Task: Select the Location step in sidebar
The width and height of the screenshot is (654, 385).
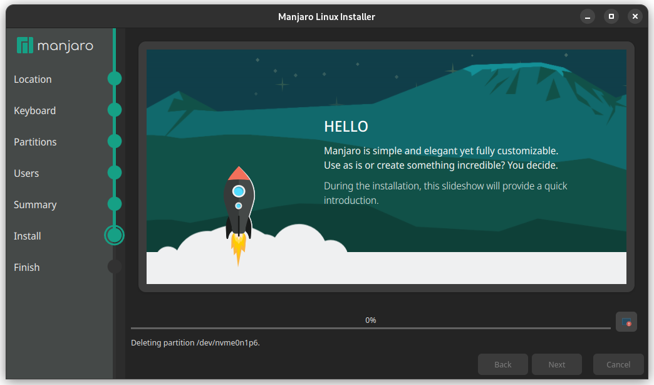Action: [x=33, y=79]
